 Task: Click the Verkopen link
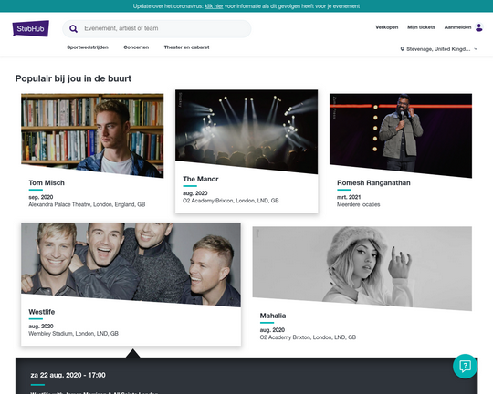(387, 27)
